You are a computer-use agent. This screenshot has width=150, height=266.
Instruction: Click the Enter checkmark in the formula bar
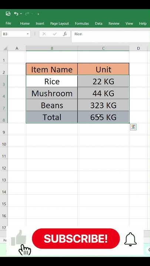55,34
